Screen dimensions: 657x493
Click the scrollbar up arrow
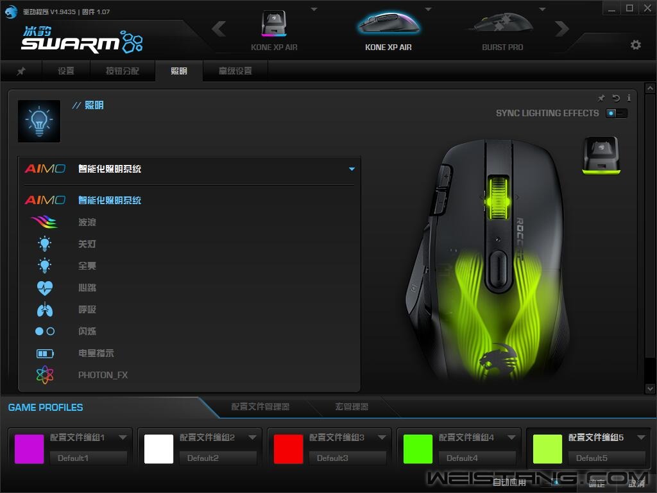[650, 88]
